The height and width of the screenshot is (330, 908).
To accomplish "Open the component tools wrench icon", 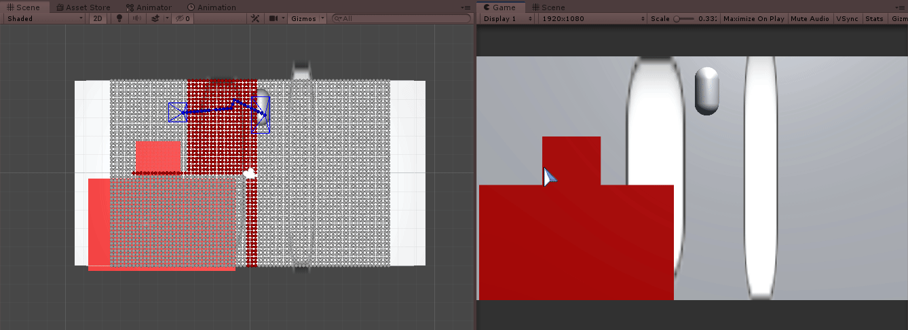I will point(255,18).
